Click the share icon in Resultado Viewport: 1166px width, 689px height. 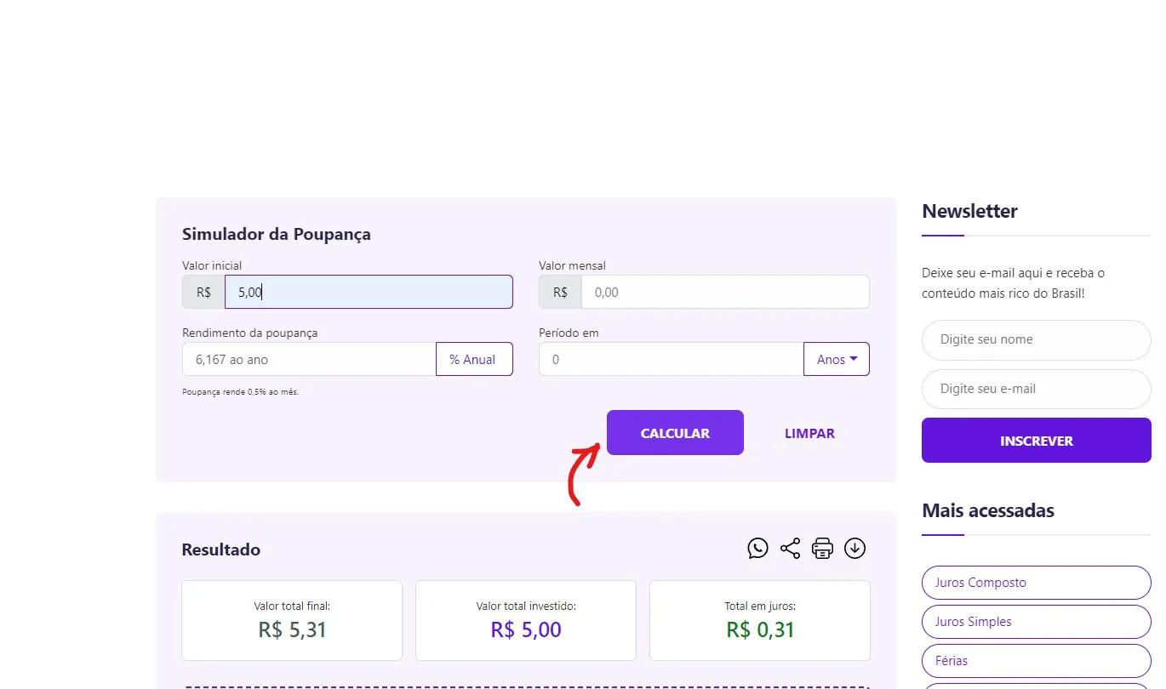(x=790, y=549)
